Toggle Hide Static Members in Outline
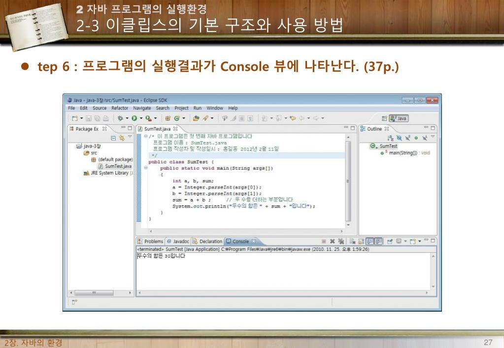The height and width of the screenshot is (348, 504). point(407,138)
